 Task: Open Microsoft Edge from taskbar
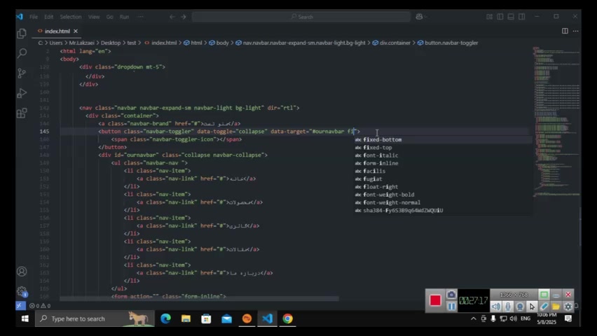tap(165, 318)
